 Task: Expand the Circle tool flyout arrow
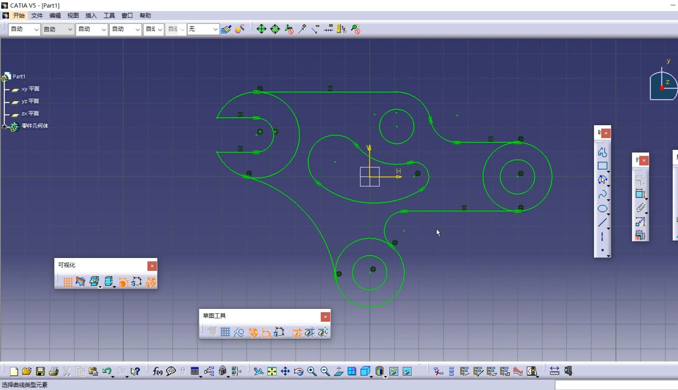pyautogui.click(x=608, y=186)
